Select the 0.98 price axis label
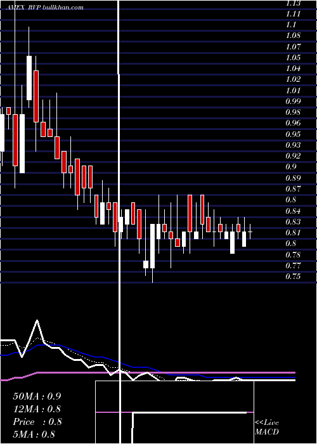Image resolution: width=317 pixels, height=444 pixels. pos(293,112)
